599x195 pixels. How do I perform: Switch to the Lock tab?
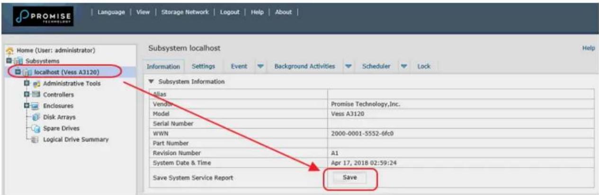424,66
